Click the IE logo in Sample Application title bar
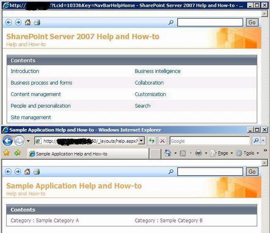Viewport: 270px width, 233px height. [5, 130]
